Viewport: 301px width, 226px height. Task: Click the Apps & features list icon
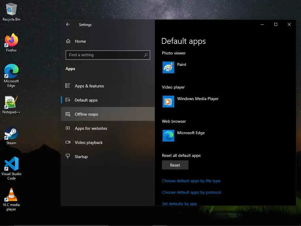tap(68, 86)
